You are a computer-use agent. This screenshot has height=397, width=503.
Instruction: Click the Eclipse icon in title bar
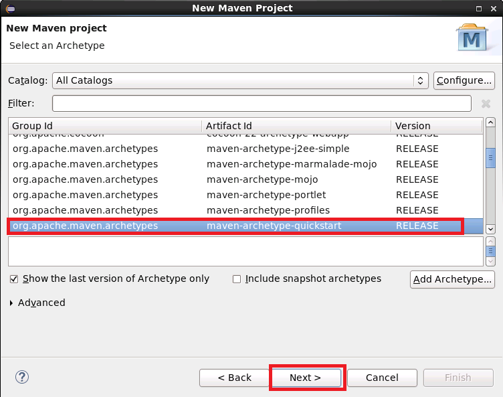click(x=10, y=8)
